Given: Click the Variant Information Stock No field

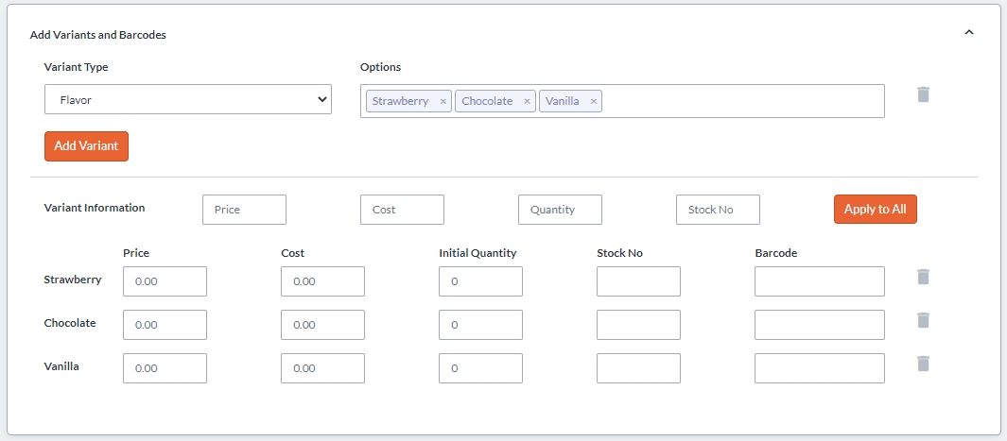Looking at the screenshot, I should [x=718, y=210].
